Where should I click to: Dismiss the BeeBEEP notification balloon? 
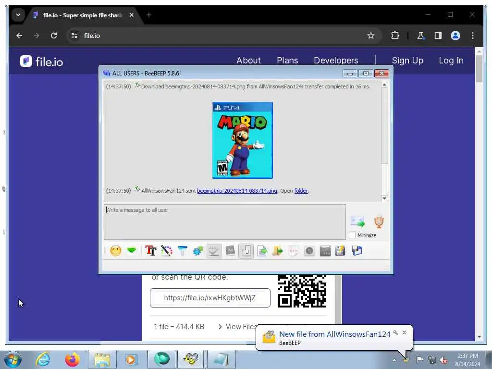[x=405, y=332]
